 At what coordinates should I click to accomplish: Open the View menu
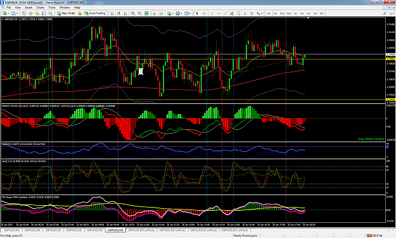[x=18, y=8]
